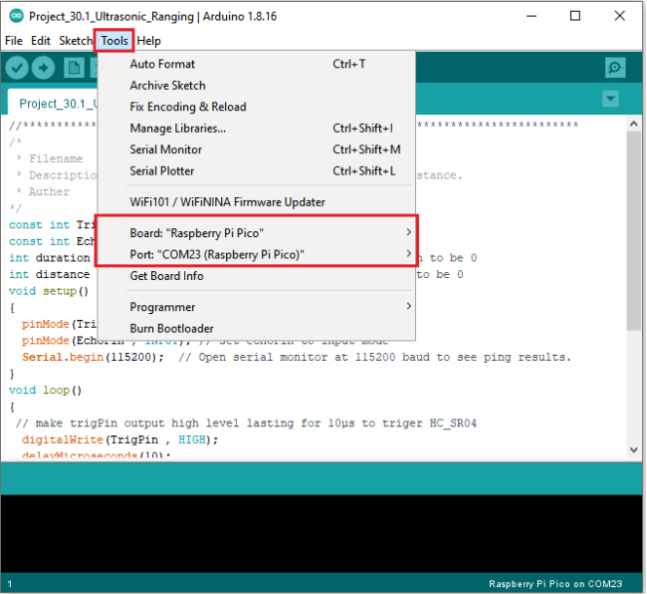Click the editor scroll down arrow
647x594 pixels.
(634, 450)
